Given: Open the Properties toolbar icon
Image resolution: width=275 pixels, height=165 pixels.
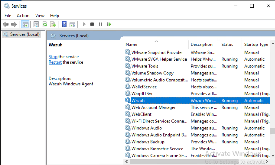Looking at the screenshot, I should [36, 24].
